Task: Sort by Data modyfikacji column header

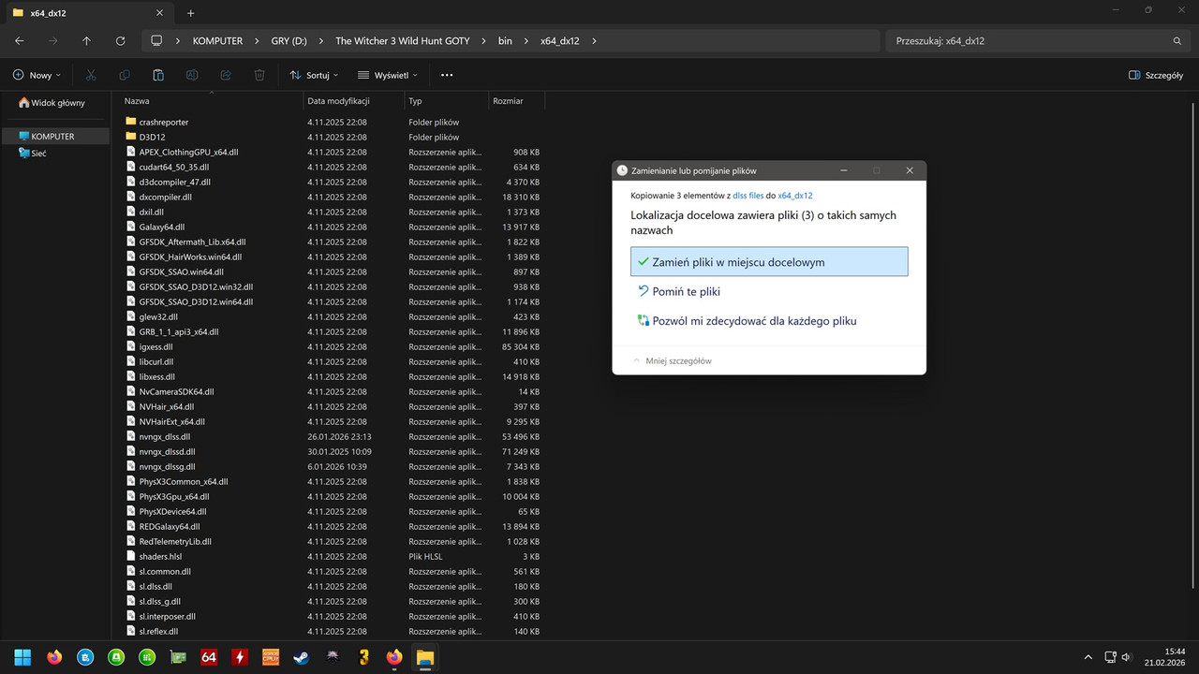Action: pyautogui.click(x=354, y=100)
